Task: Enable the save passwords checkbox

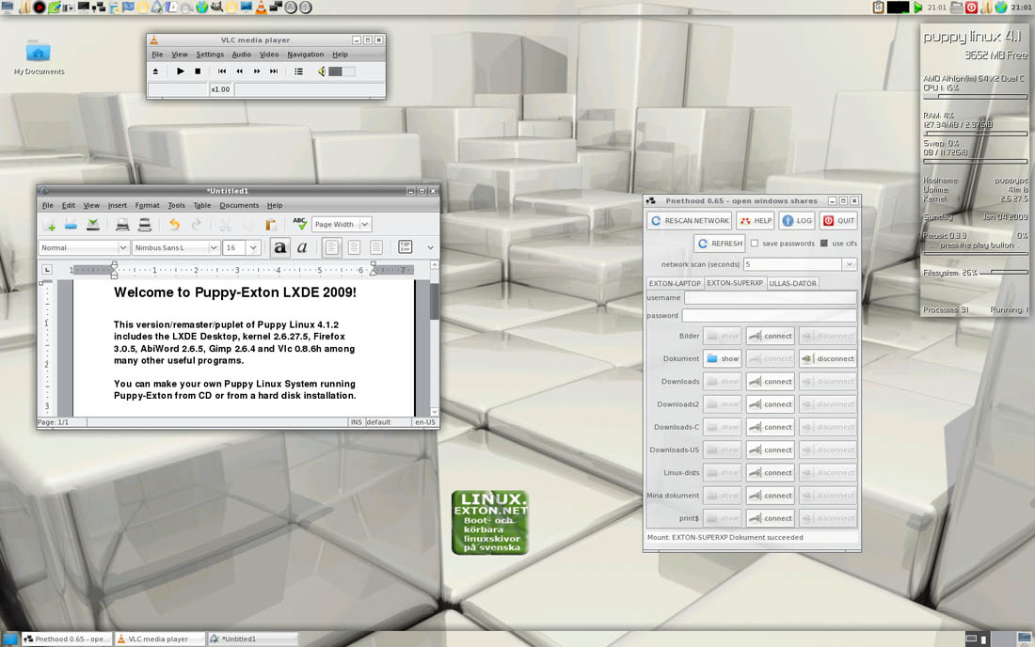Action: (755, 244)
